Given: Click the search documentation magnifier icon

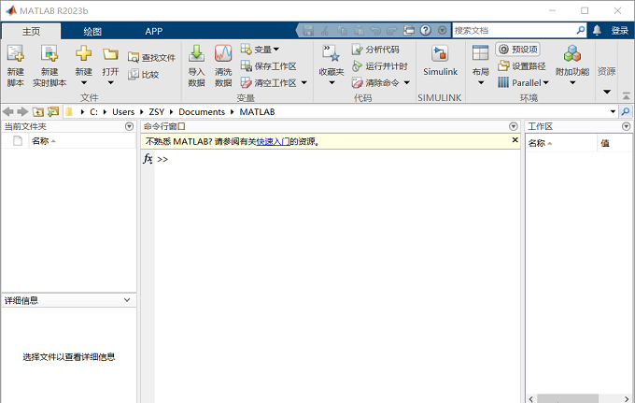Looking at the screenshot, I should [x=581, y=31].
